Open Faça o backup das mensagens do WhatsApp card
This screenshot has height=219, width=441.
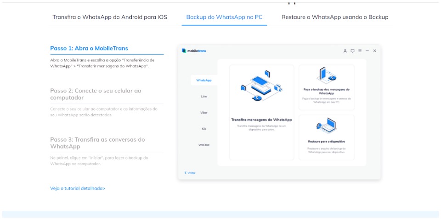327,88
